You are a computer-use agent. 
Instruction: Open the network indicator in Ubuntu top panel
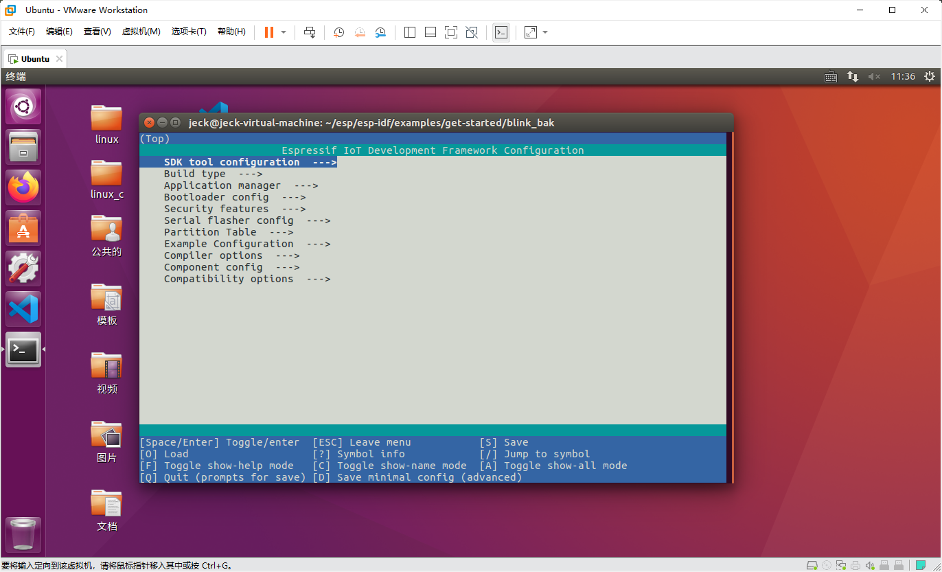(x=852, y=77)
